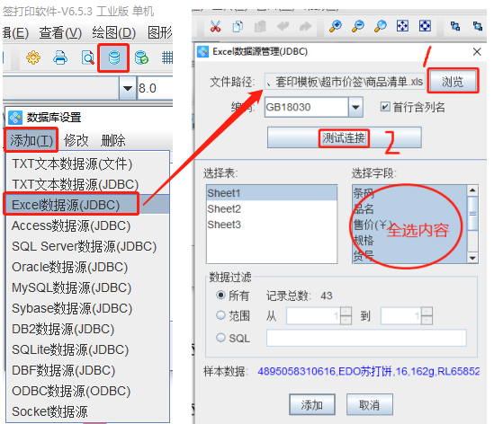
Task: Toggle the 首行含列名 checkbox
Action: [x=385, y=107]
